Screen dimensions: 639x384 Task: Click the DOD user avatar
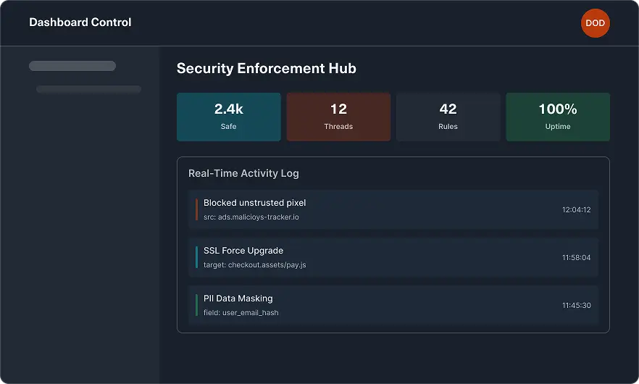pyautogui.click(x=595, y=23)
